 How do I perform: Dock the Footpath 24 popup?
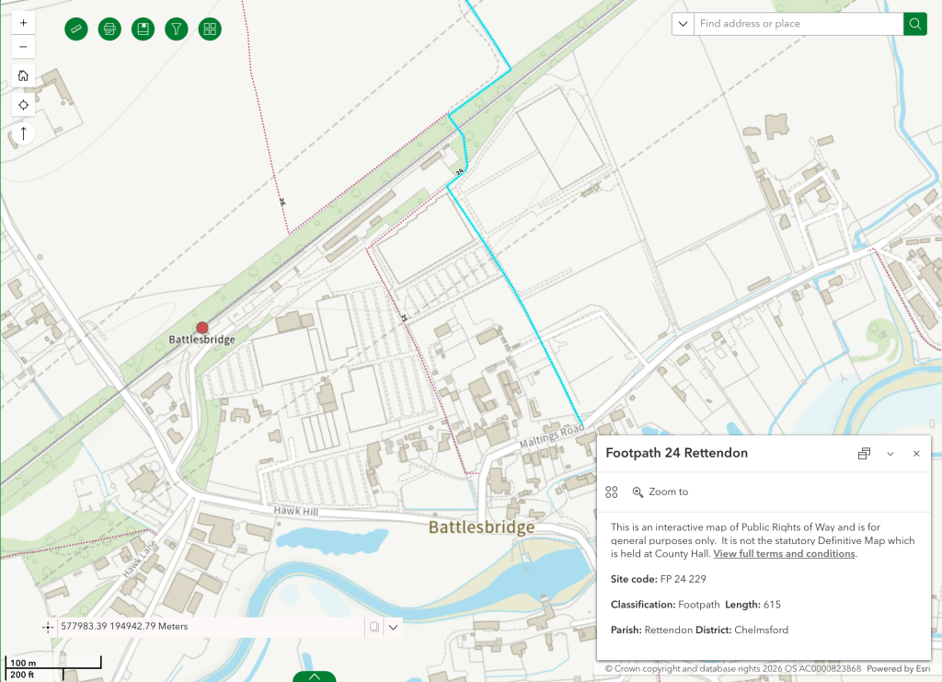coord(864,454)
